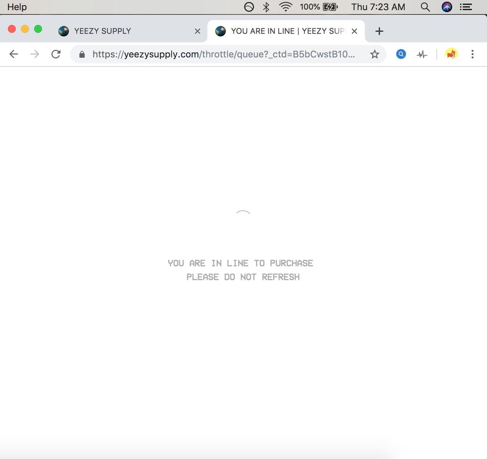Open the blue search extension icon
The width and height of the screenshot is (487, 459).
401,54
